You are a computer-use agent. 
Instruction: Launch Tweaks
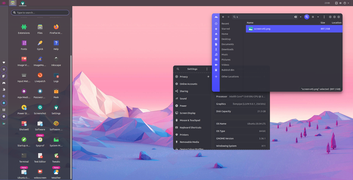(56, 158)
